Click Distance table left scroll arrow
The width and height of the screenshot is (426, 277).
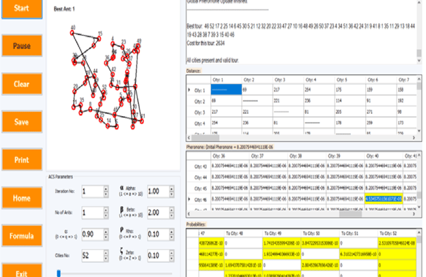point(189,138)
